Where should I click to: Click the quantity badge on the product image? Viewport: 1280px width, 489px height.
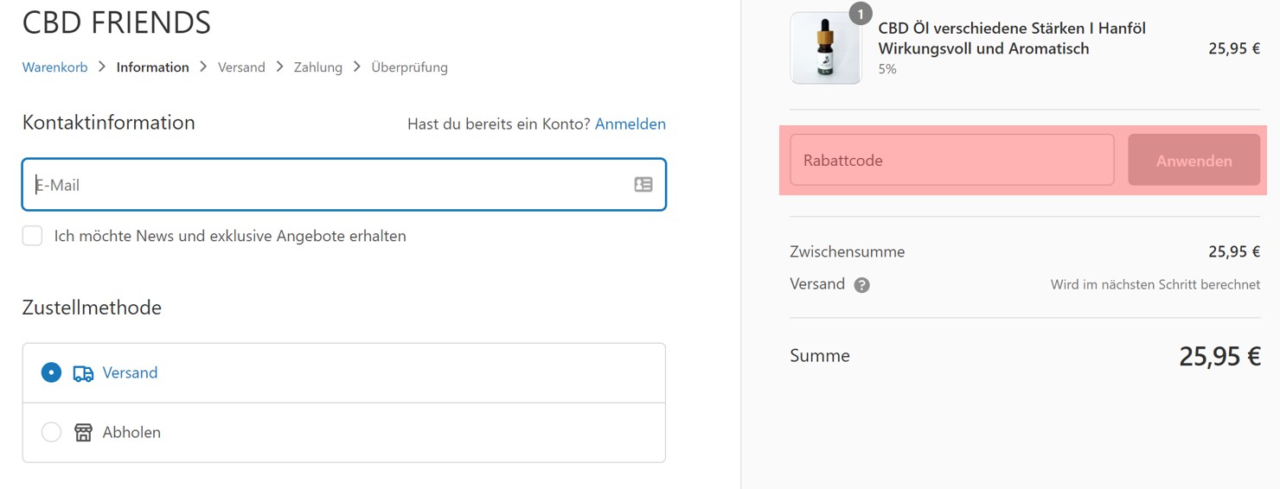(860, 14)
